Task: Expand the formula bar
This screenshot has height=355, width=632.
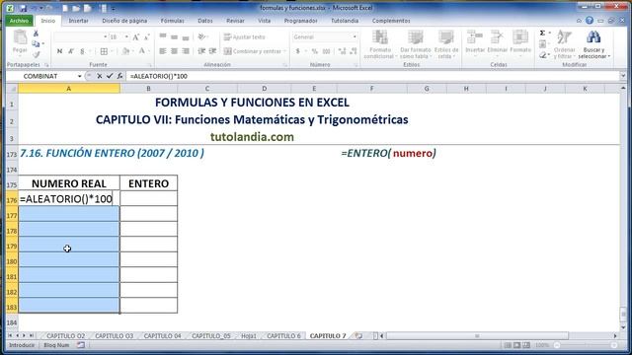Action: (x=623, y=76)
